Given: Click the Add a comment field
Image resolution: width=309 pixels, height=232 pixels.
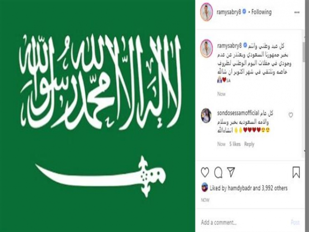Looking at the screenshot, I should coord(245,223).
